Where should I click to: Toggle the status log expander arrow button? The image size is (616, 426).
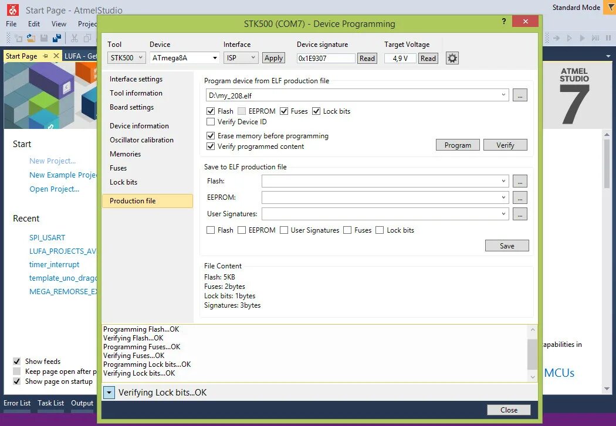(109, 392)
